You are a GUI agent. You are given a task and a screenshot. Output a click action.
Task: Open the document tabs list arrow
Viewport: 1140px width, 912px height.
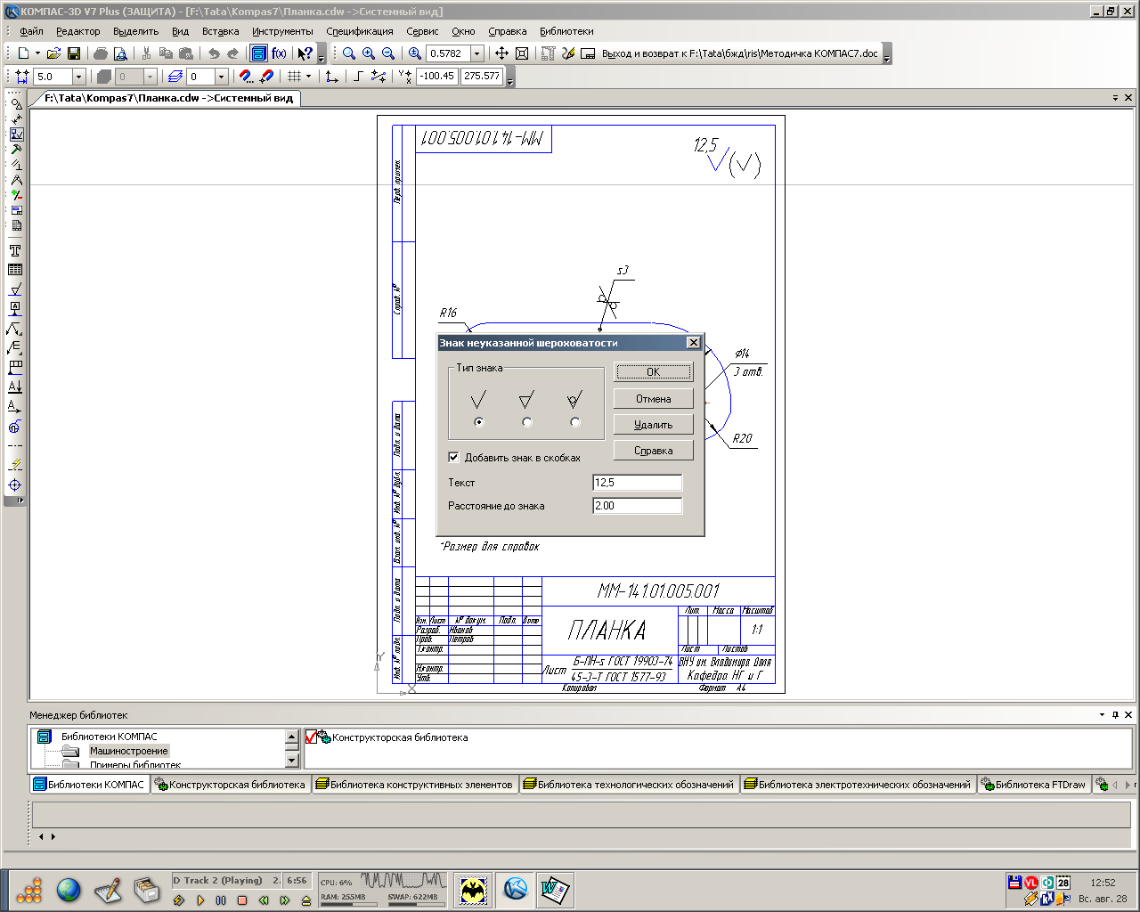1115,98
